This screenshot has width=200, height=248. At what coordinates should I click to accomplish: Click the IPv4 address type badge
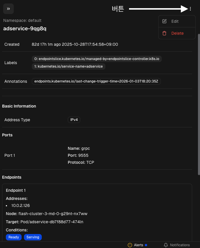click(74, 120)
